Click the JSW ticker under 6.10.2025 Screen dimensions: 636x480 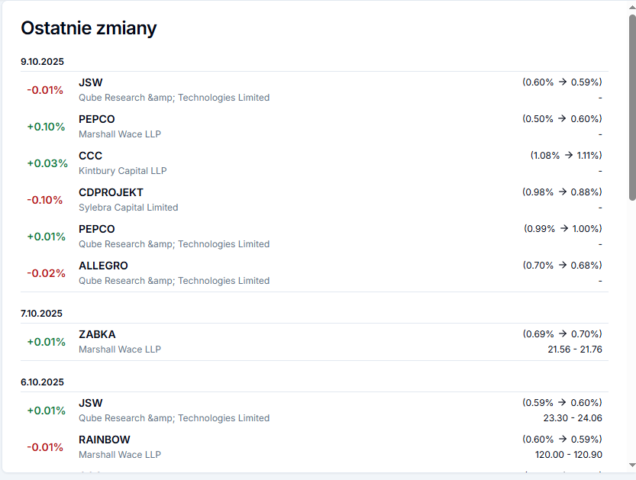pyautogui.click(x=90, y=403)
